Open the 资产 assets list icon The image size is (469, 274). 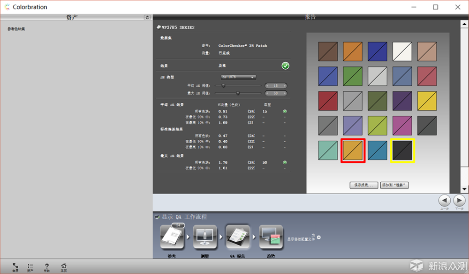[30, 266]
